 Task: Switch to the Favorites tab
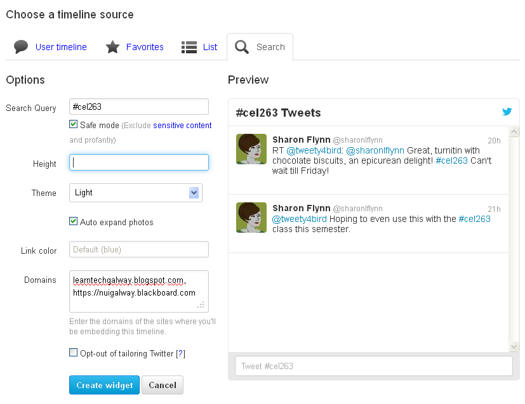pyautogui.click(x=145, y=47)
